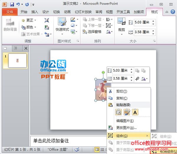Expand Reset Picture dropdown arrow
Image resolution: width=177 pixels, height=154 pixels.
point(51,34)
